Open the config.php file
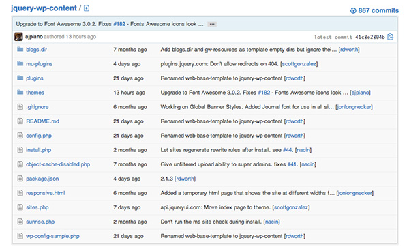 tap(39, 136)
